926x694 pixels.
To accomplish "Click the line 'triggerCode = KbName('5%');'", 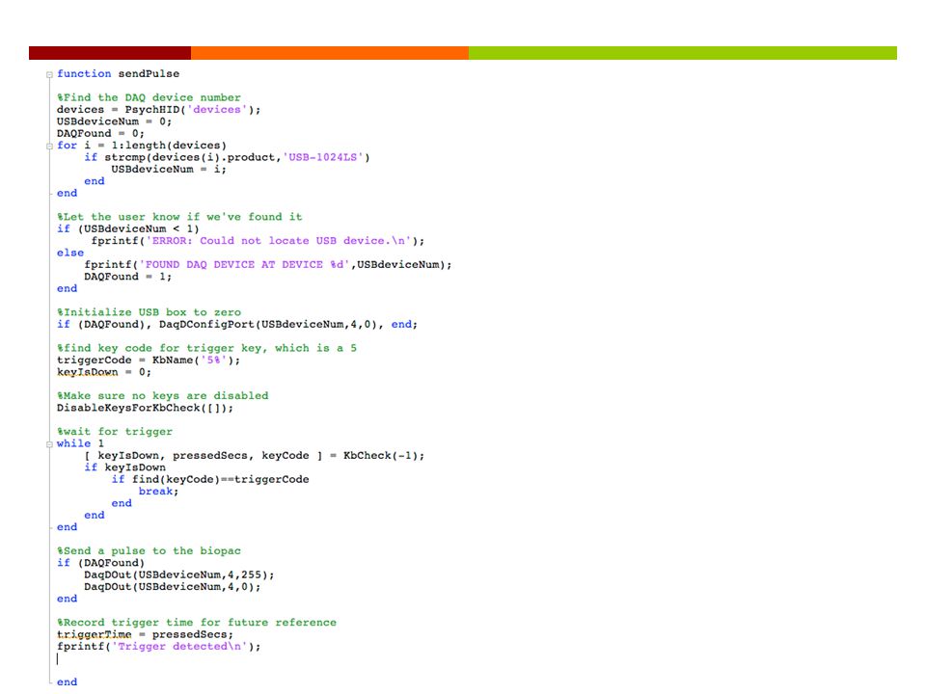I will tap(149, 360).
